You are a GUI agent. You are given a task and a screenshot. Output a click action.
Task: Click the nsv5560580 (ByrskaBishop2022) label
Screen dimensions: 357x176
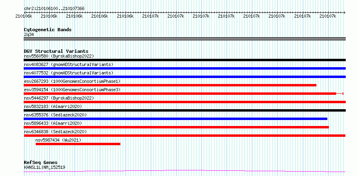[59, 56]
